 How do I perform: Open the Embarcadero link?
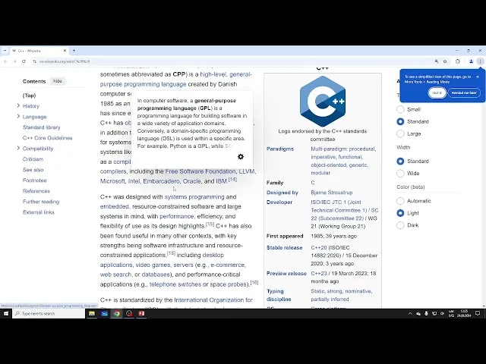pyautogui.click(x=161, y=181)
